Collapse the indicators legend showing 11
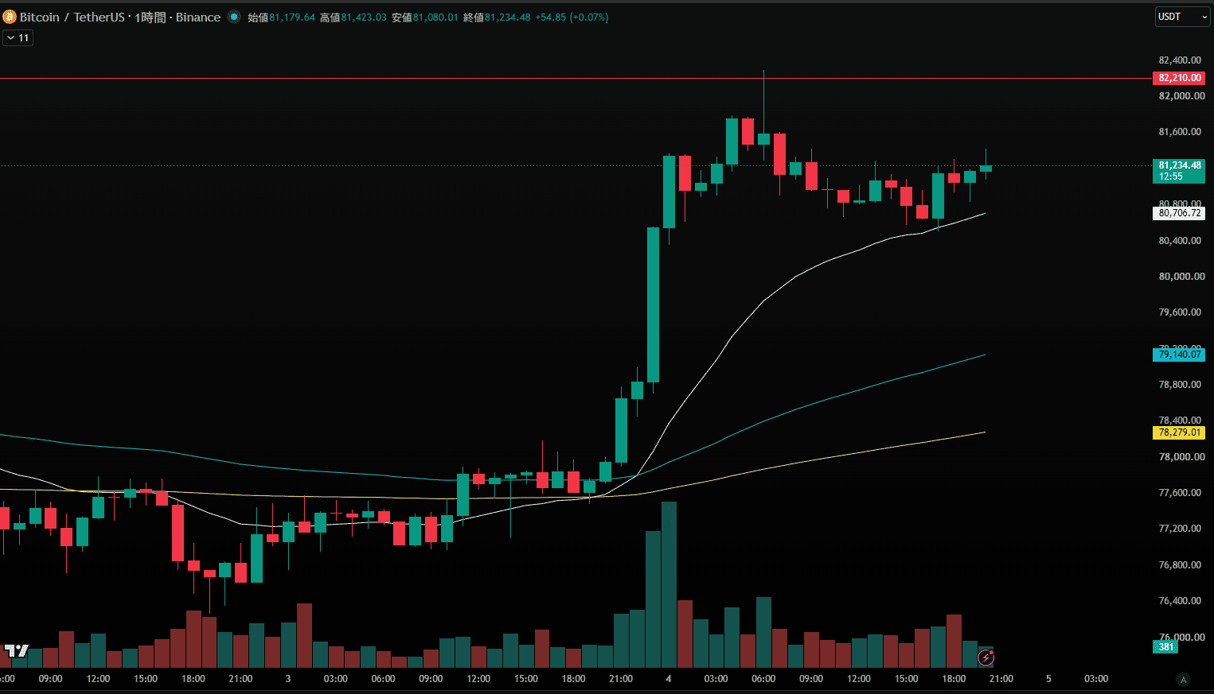 (x=18, y=38)
